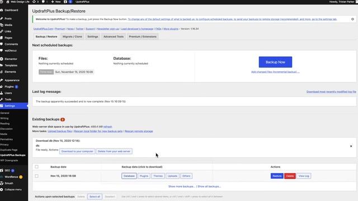This screenshot has height=201, width=358.
Task: Download the Plugins backup data
Action: click(144, 176)
